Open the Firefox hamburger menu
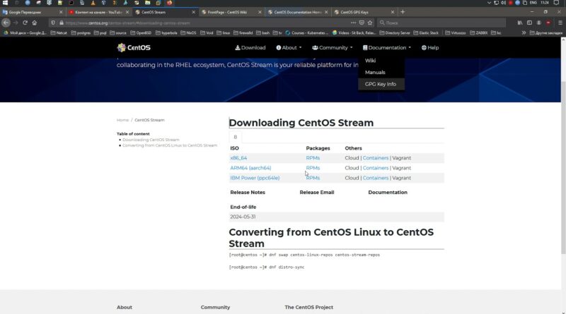Image resolution: width=566 pixels, height=314 pixels. (560, 23)
